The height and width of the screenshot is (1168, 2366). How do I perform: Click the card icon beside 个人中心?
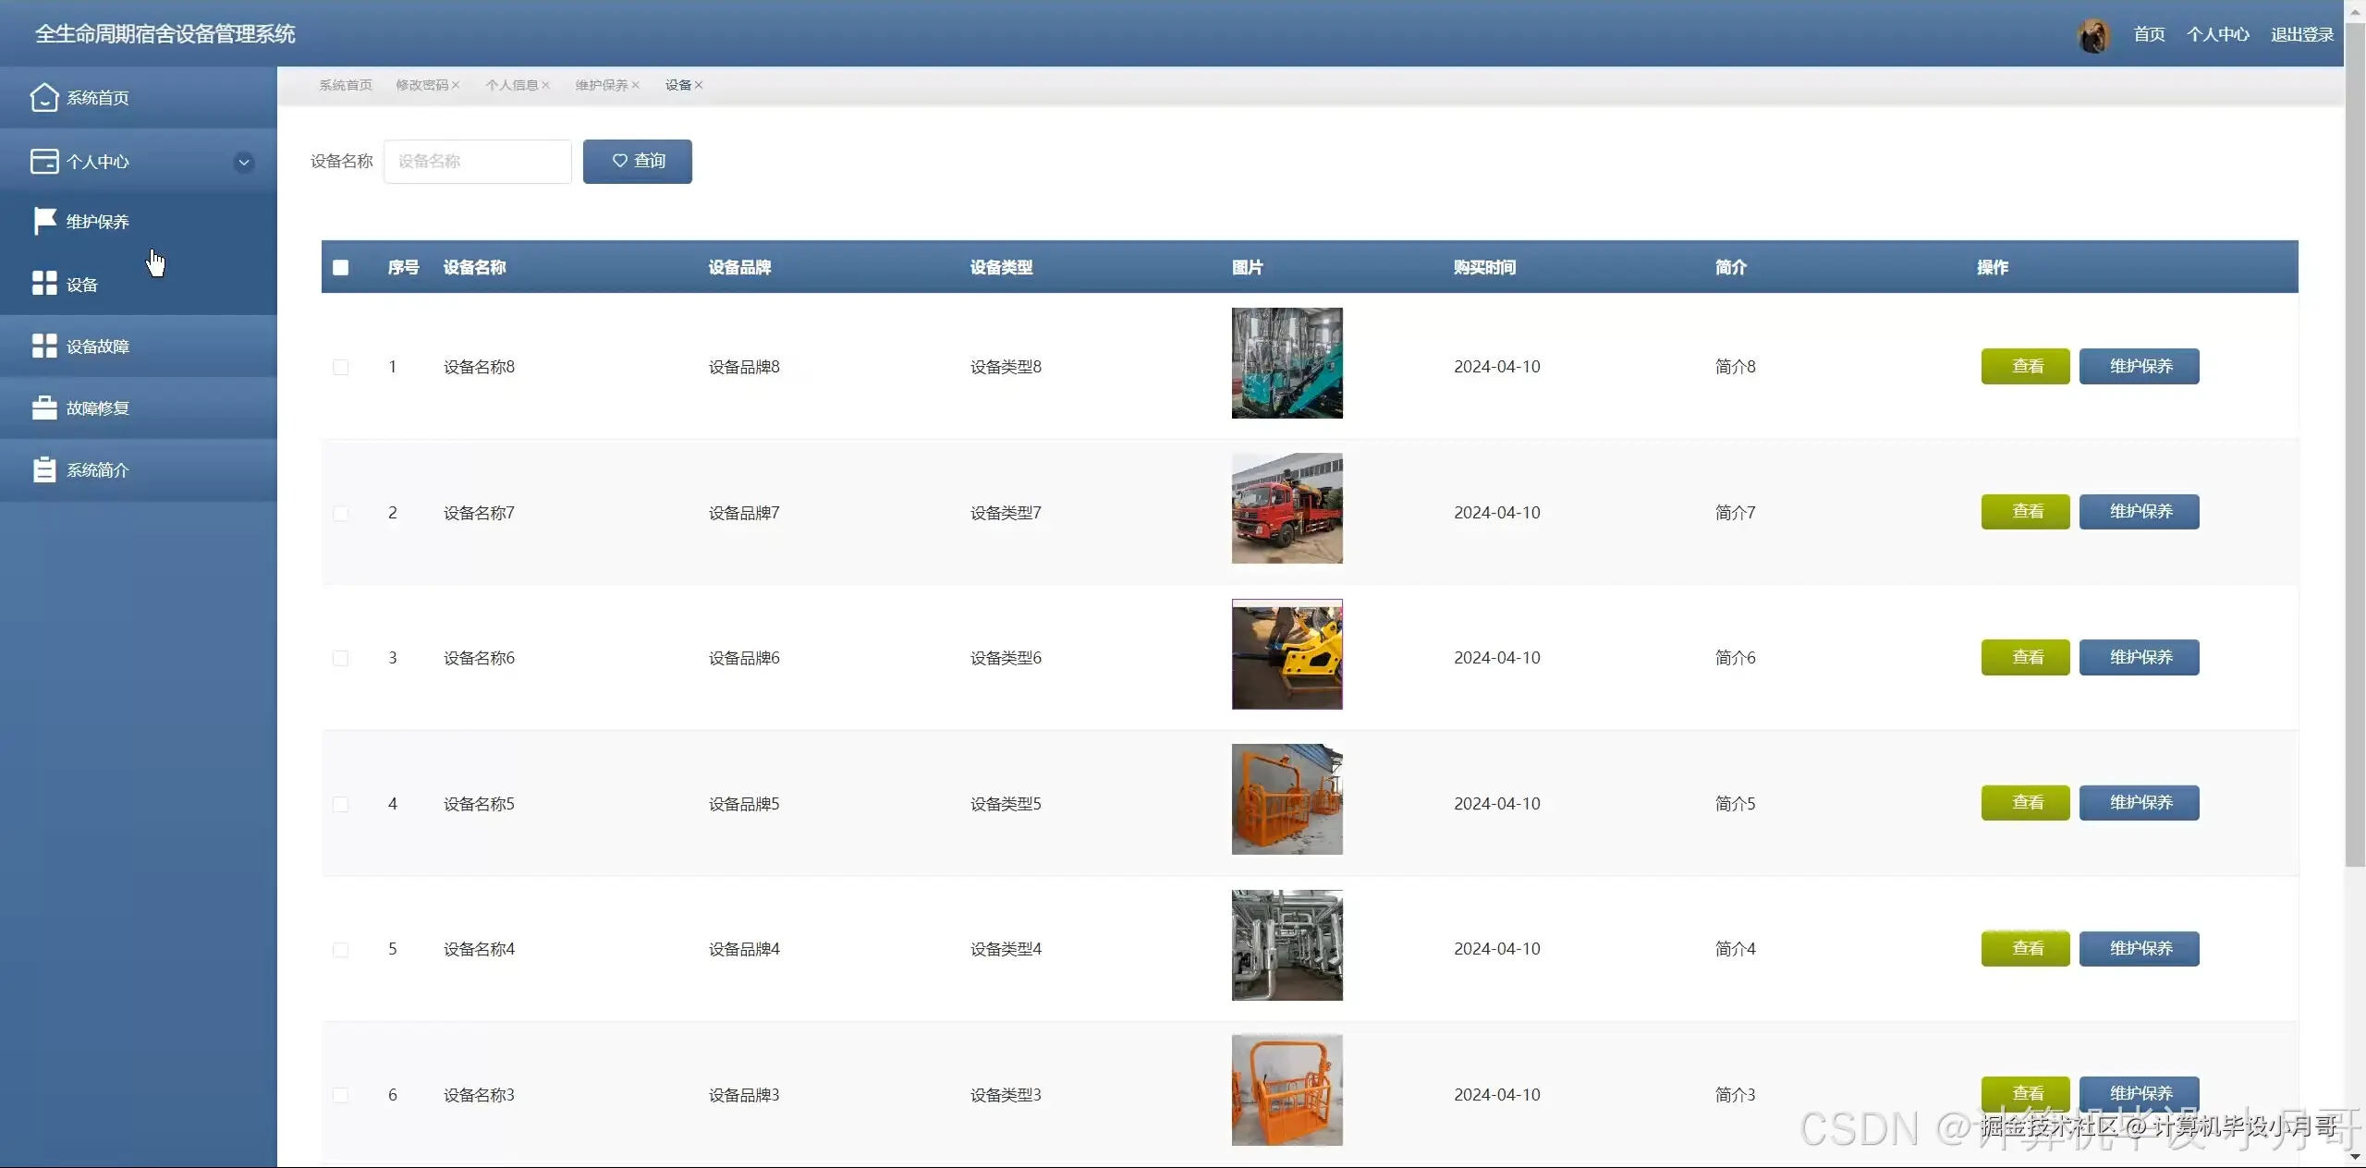[x=44, y=162]
